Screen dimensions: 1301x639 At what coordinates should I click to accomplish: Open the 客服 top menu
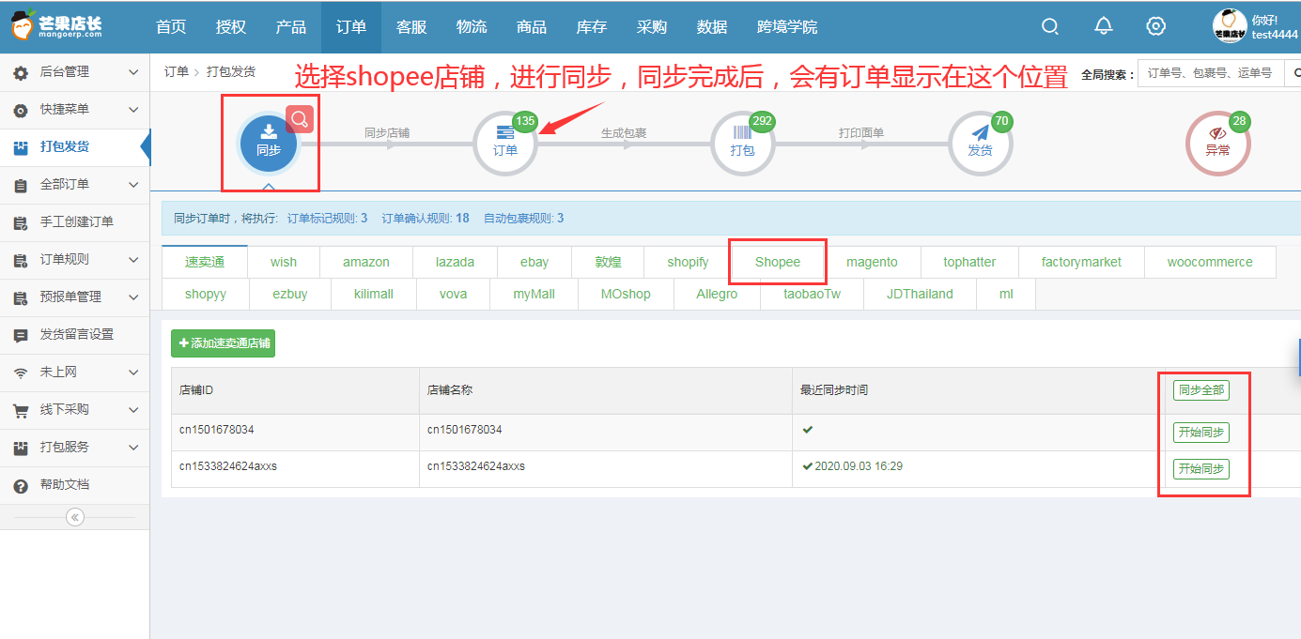[x=411, y=27]
